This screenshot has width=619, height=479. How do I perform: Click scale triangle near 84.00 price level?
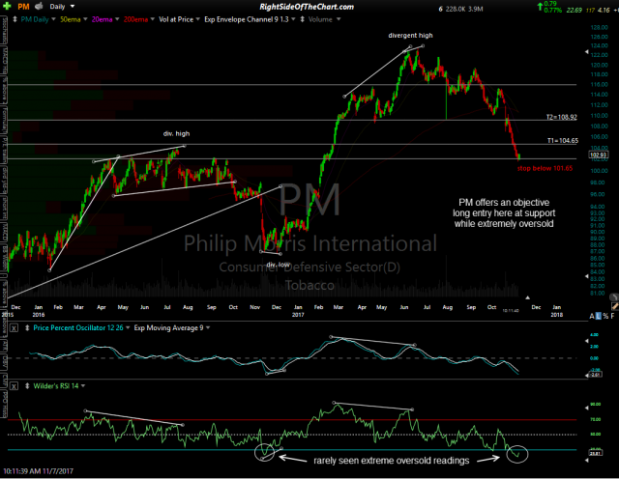click(587, 276)
